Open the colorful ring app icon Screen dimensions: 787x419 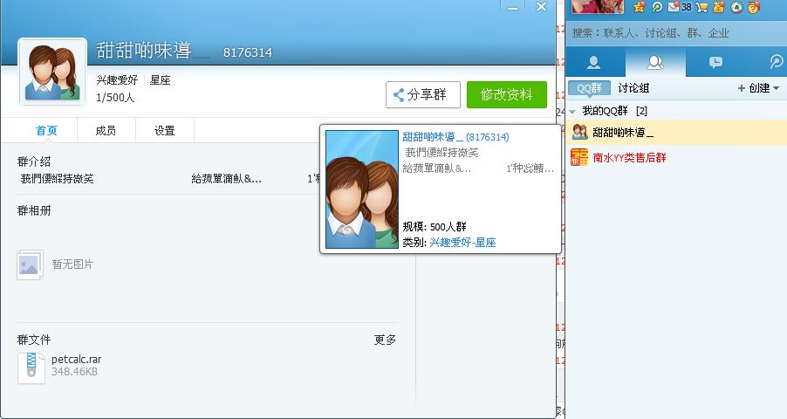coord(736,7)
